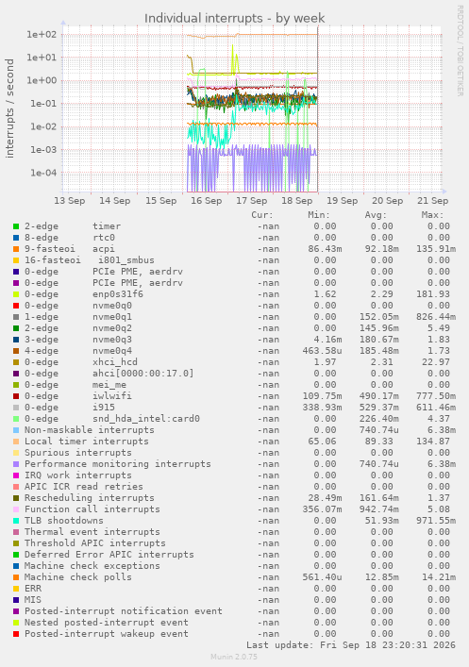Click the orange acpi legend swatch
Image resolution: width=469 pixels, height=667 pixels.
16,249
